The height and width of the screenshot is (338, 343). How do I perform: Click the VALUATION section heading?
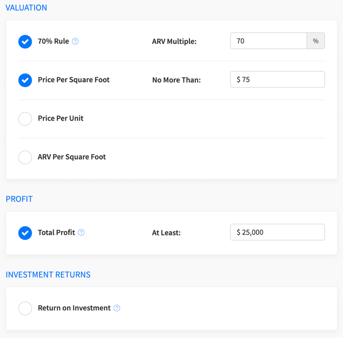click(26, 8)
